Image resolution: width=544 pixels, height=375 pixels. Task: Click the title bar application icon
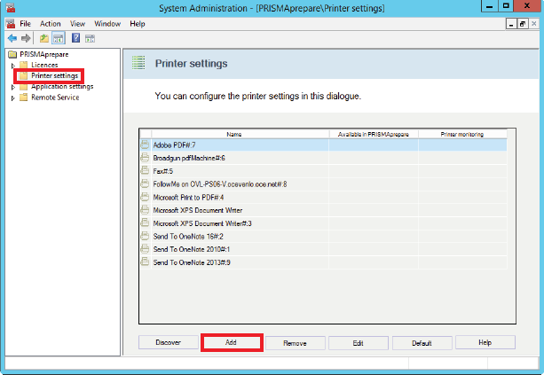click(11, 7)
